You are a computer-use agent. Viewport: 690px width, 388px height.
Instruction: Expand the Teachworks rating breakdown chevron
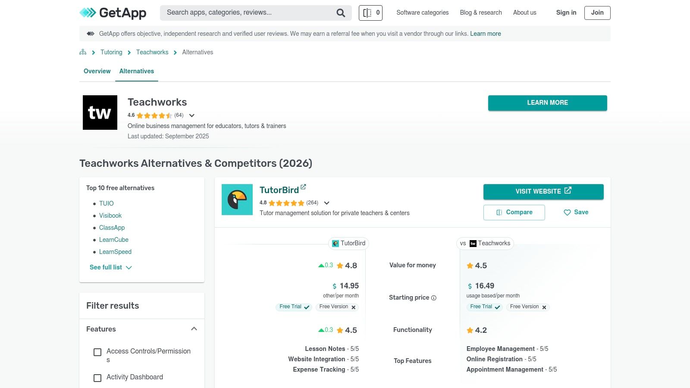[x=192, y=116]
